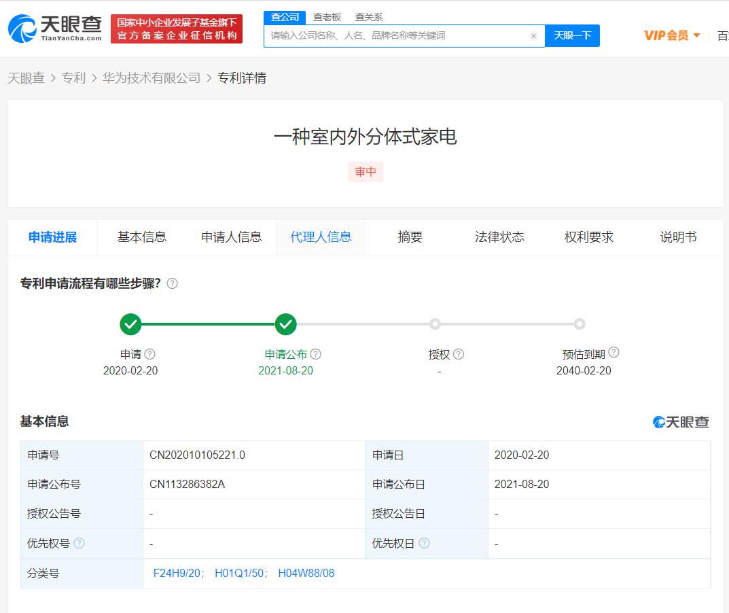Click the help icon next to 申请公布 step

[x=316, y=354]
